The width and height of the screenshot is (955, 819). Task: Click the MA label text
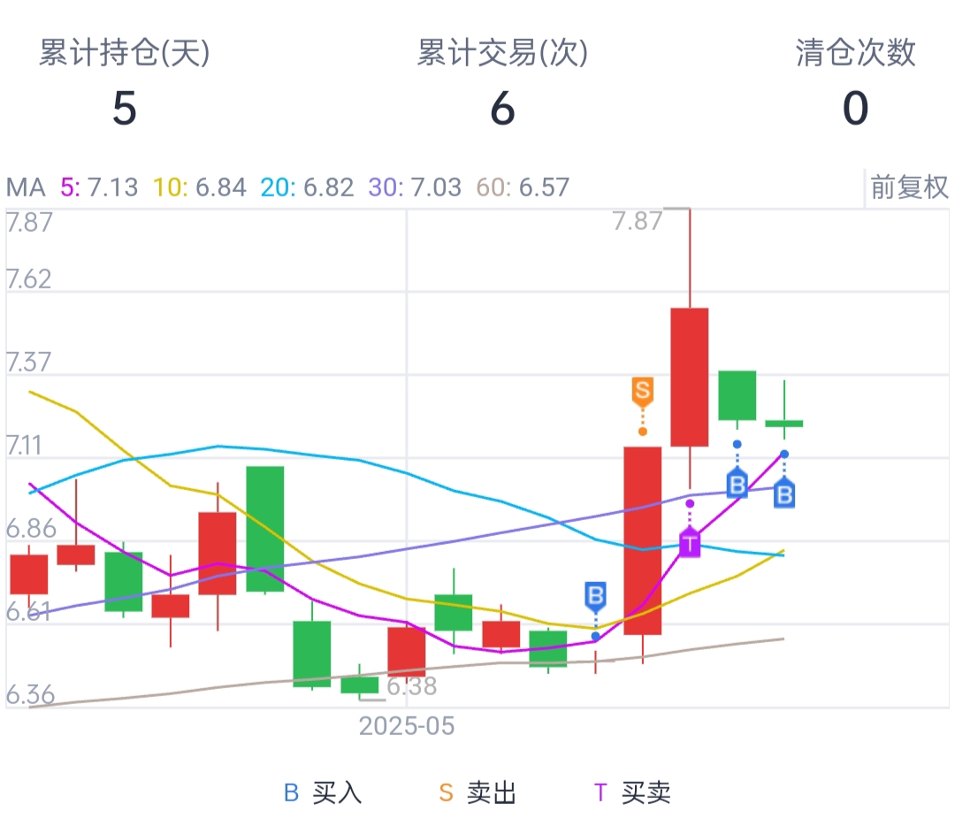[25, 188]
